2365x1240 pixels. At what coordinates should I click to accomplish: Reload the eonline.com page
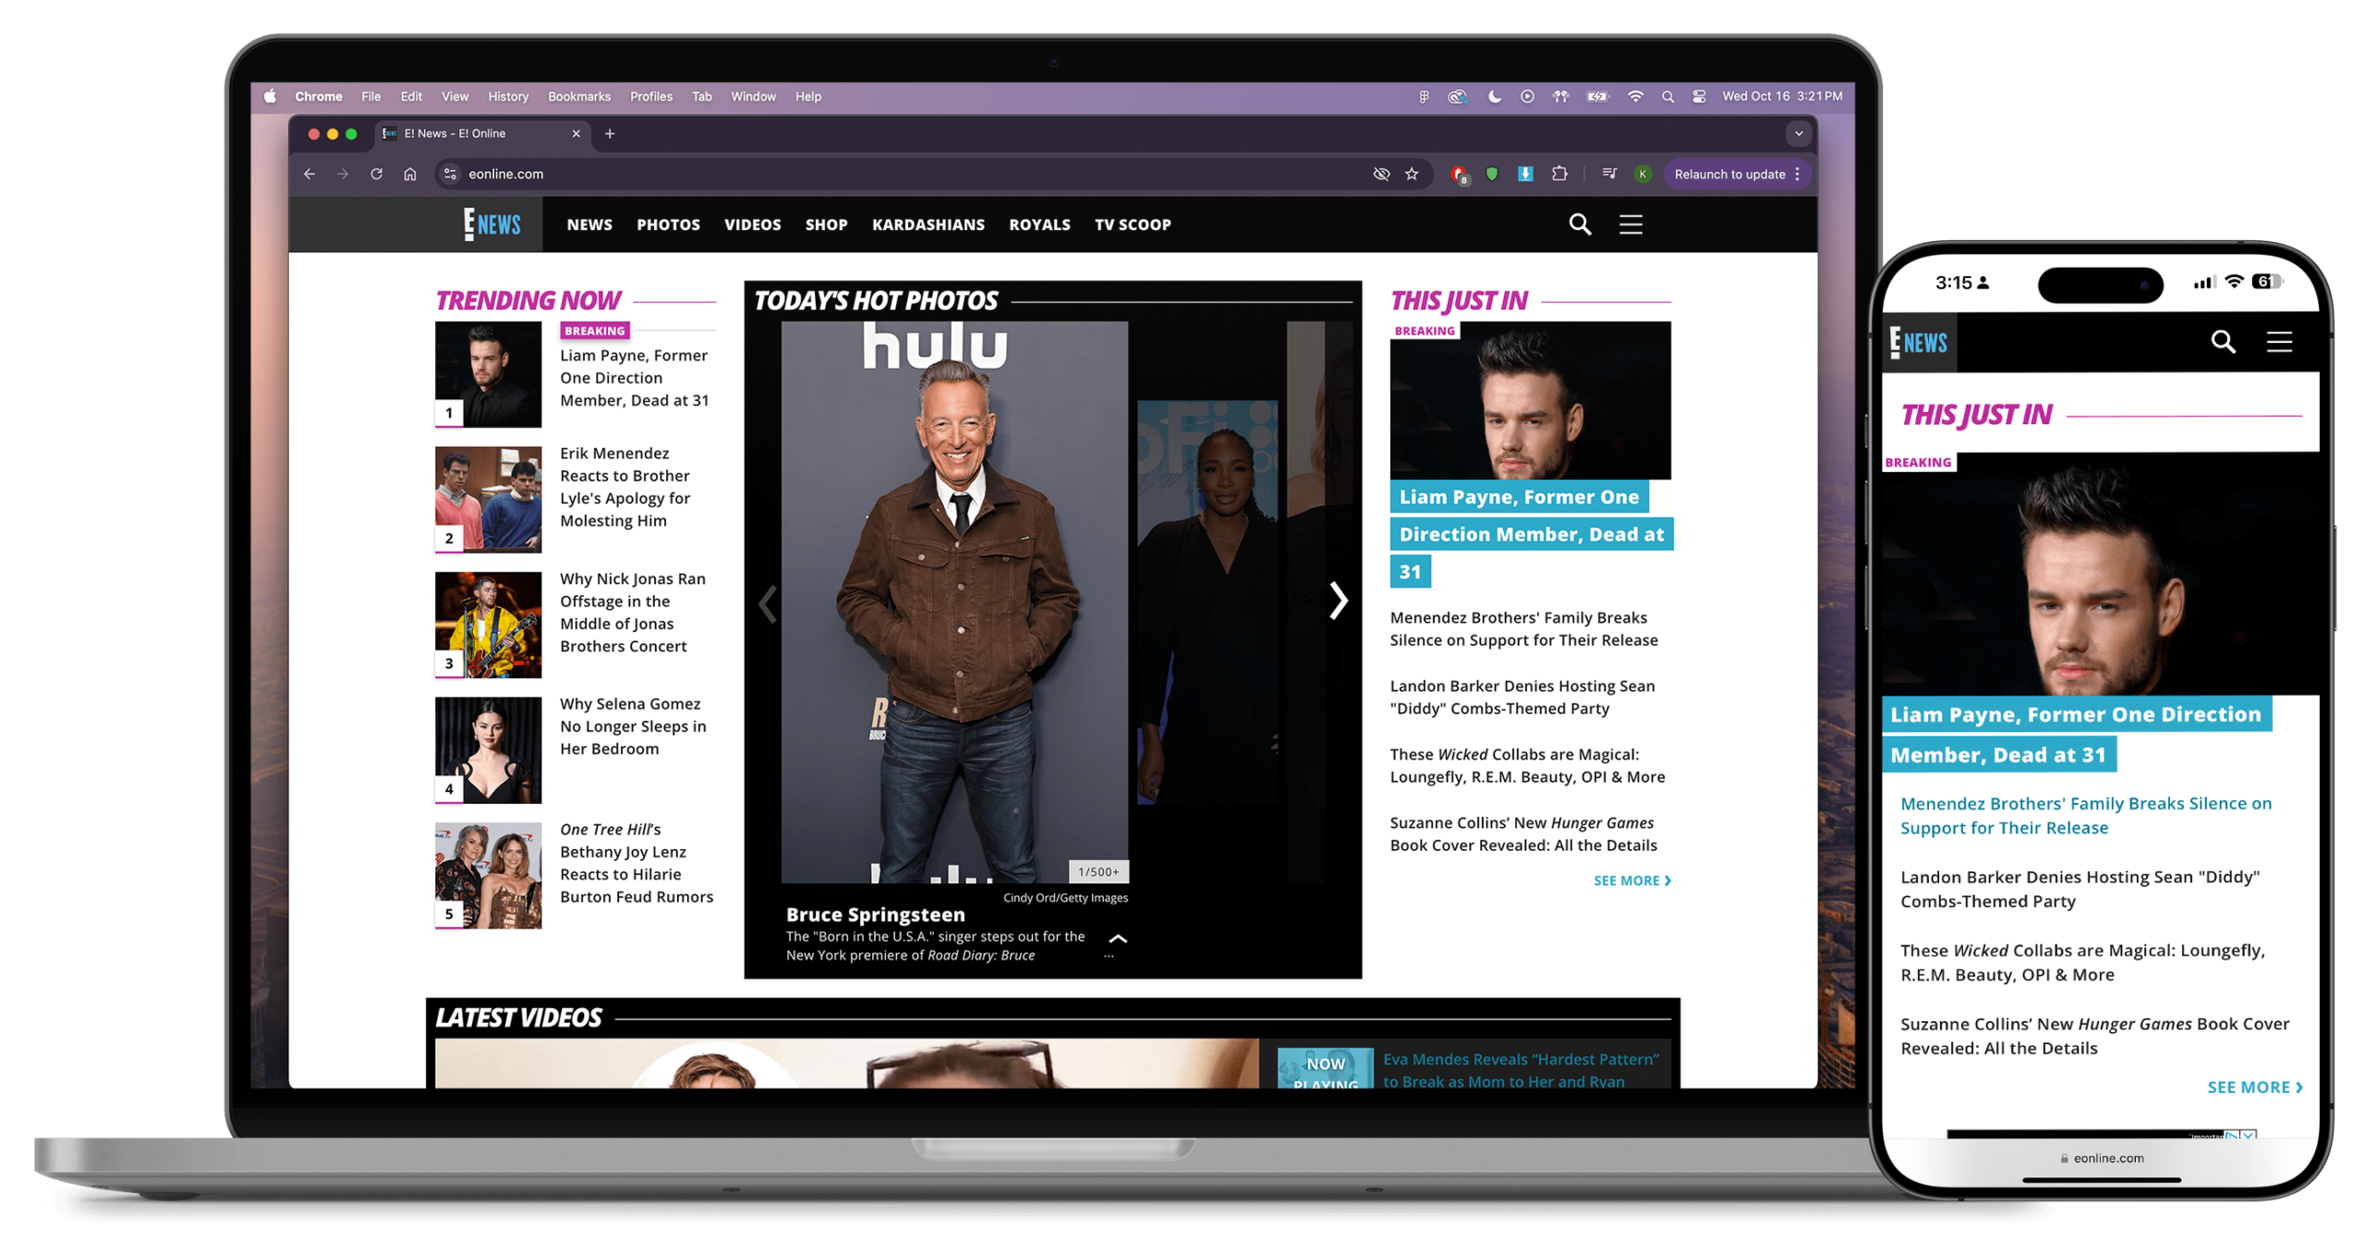[376, 174]
